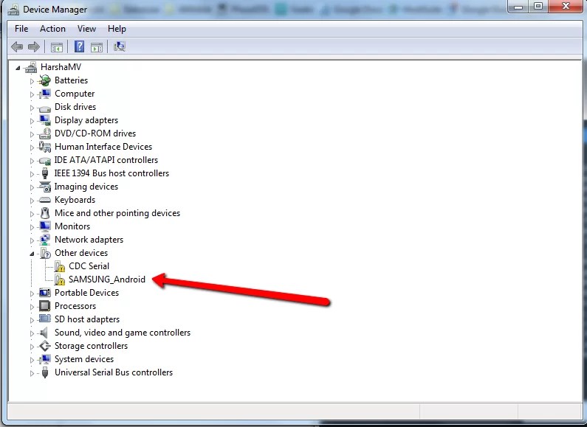Click the Network adapters category icon
The image size is (587, 427).
pyautogui.click(x=45, y=240)
